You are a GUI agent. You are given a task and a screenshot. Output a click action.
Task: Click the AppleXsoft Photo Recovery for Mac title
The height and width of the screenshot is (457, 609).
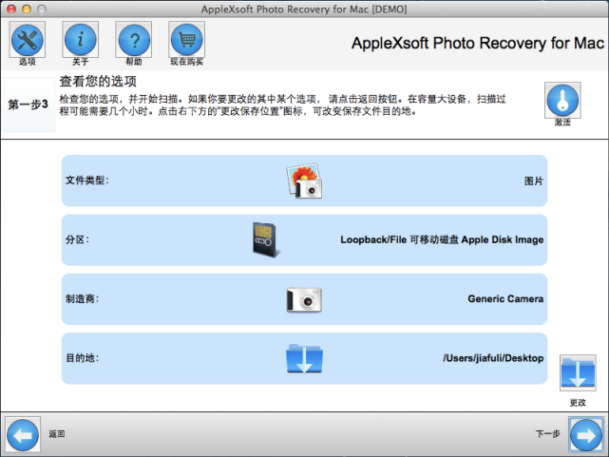[478, 43]
